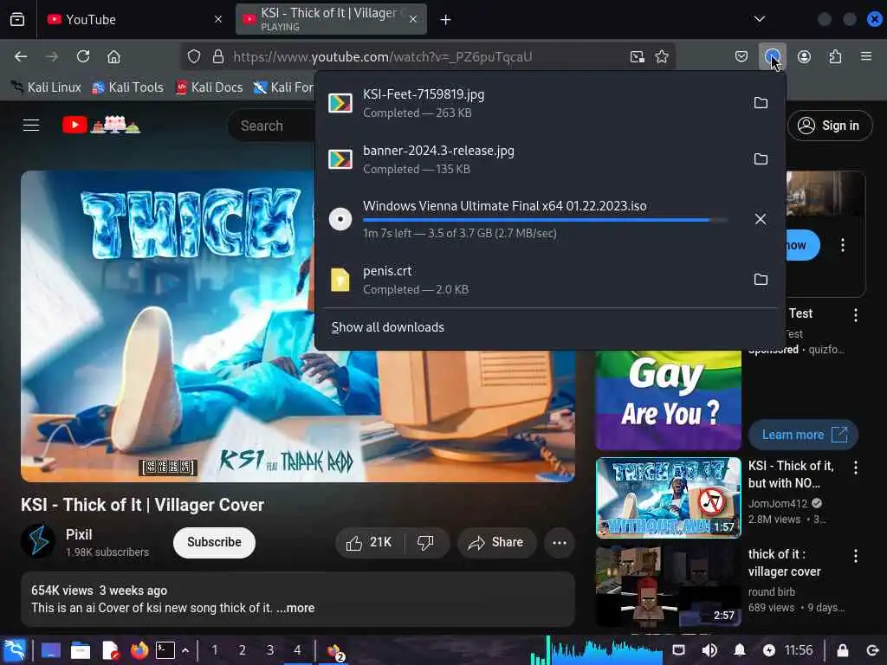This screenshot has height=665, width=887.
Task: Open Kali Tools bookmark
Action: tap(128, 87)
